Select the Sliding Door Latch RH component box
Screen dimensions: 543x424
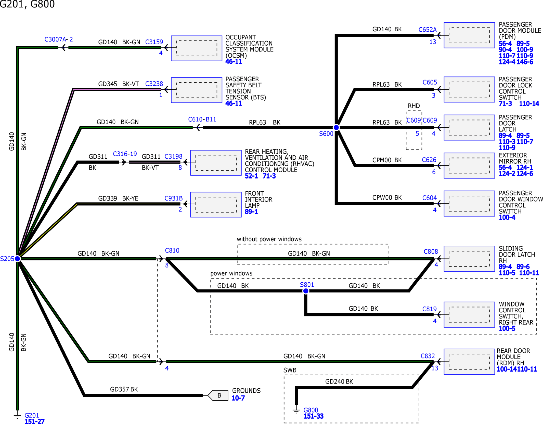coord(469,259)
